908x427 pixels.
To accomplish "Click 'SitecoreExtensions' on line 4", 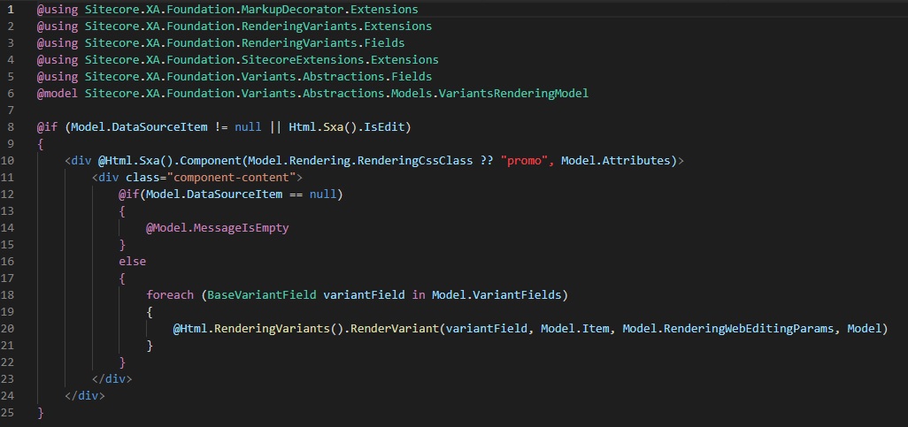I will [303, 60].
